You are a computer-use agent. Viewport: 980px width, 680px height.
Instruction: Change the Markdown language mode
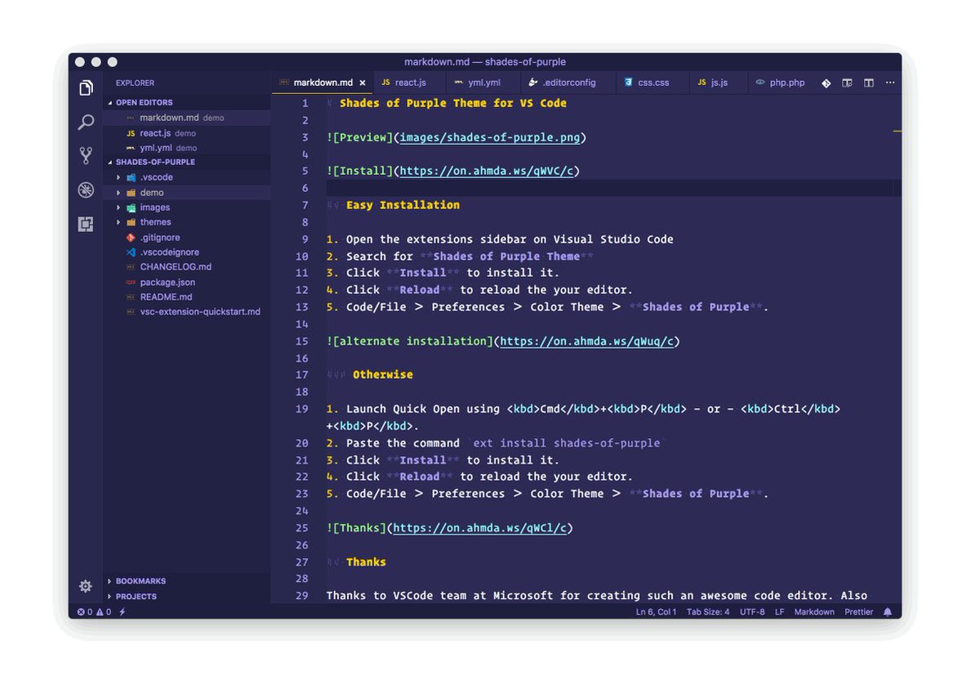coord(814,612)
